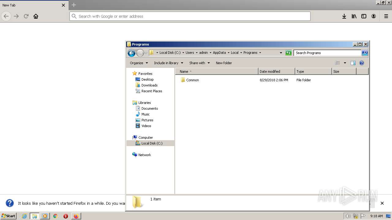Screen dimensions: 392x220
Task: Open previous locations dropdown in address bar
Action: tap(281, 53)
